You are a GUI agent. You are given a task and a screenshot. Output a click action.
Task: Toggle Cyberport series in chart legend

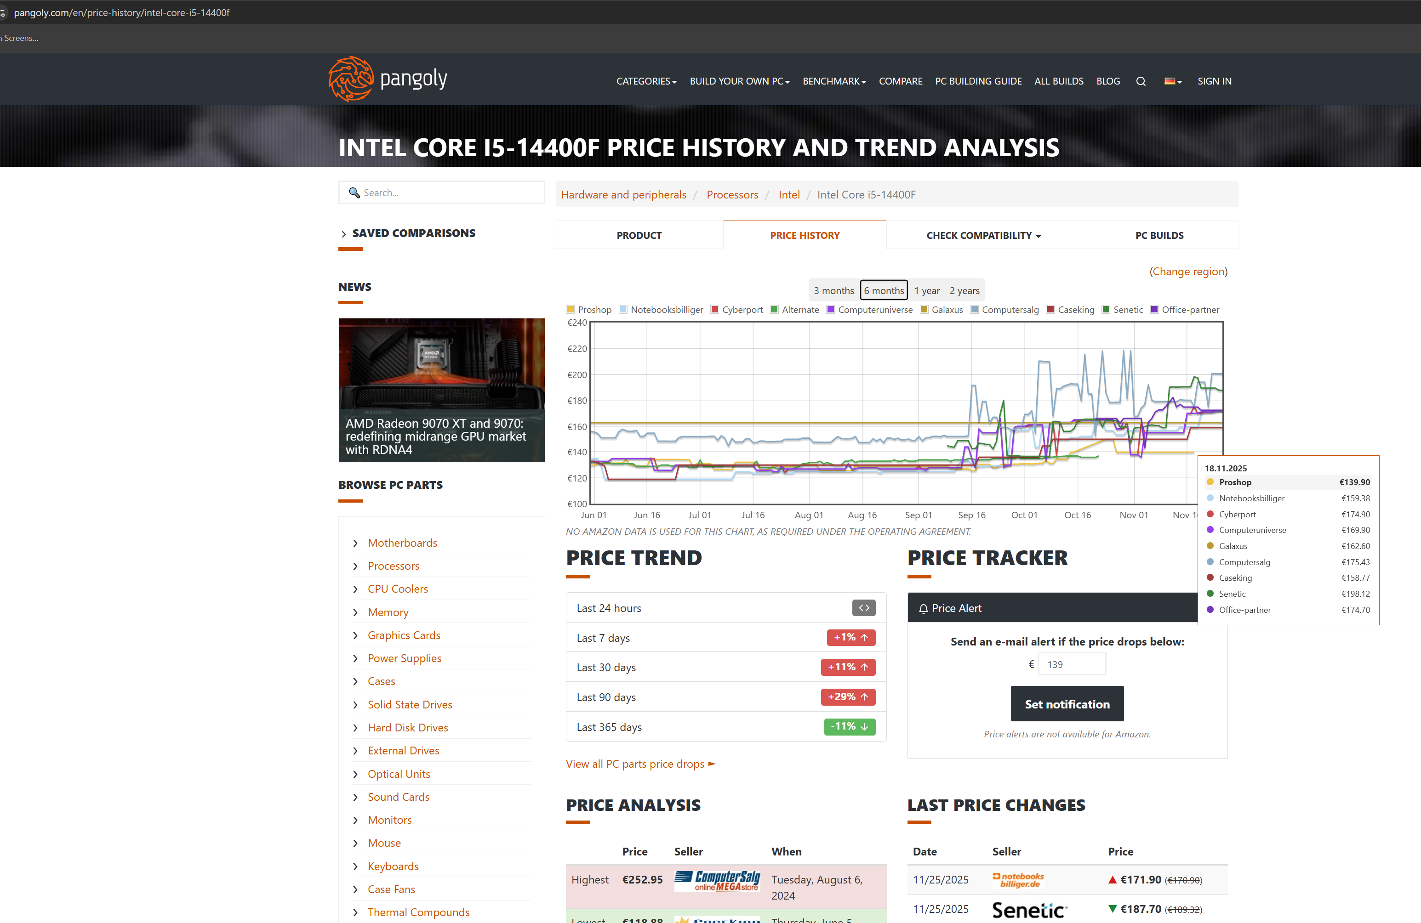click(x=737, y=310)
